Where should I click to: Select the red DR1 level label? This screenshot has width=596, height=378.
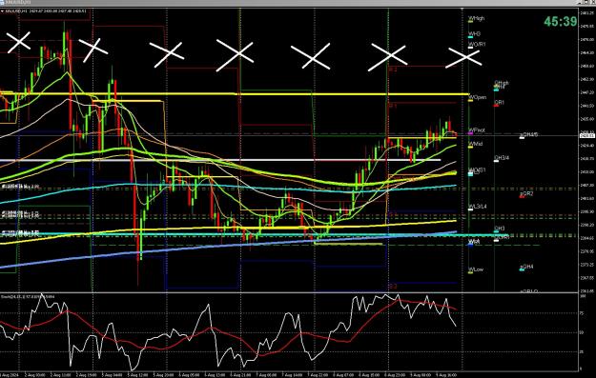[499, 103]
